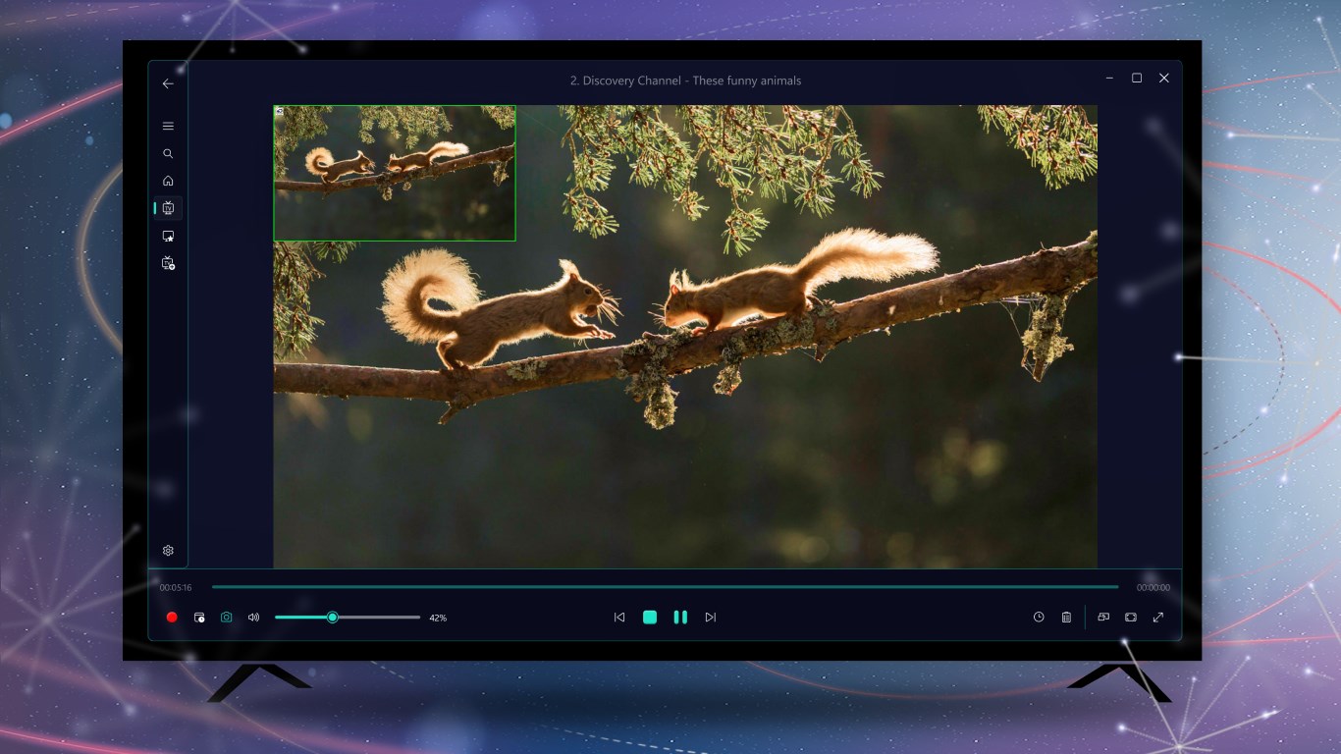The image size is (1341, 754).
Task: Open the scheduled recording icon
Action: click(x=199, y=618)
